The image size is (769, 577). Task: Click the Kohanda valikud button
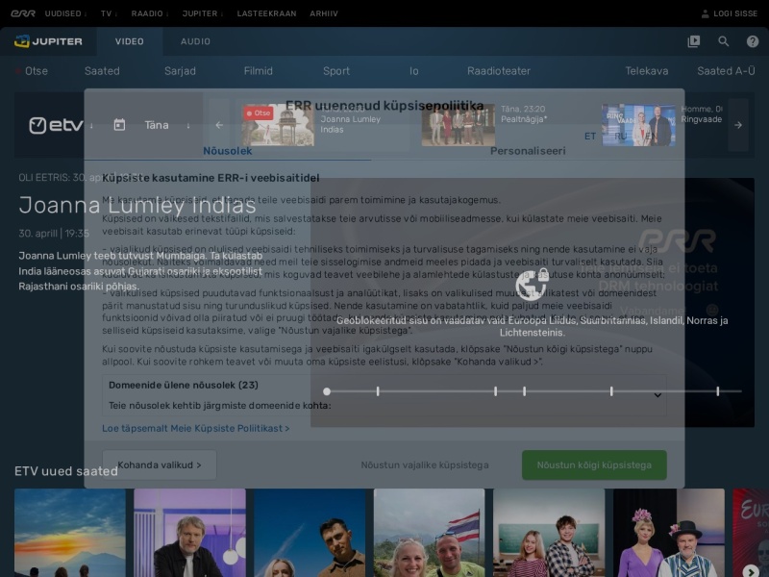coord(160,464)
